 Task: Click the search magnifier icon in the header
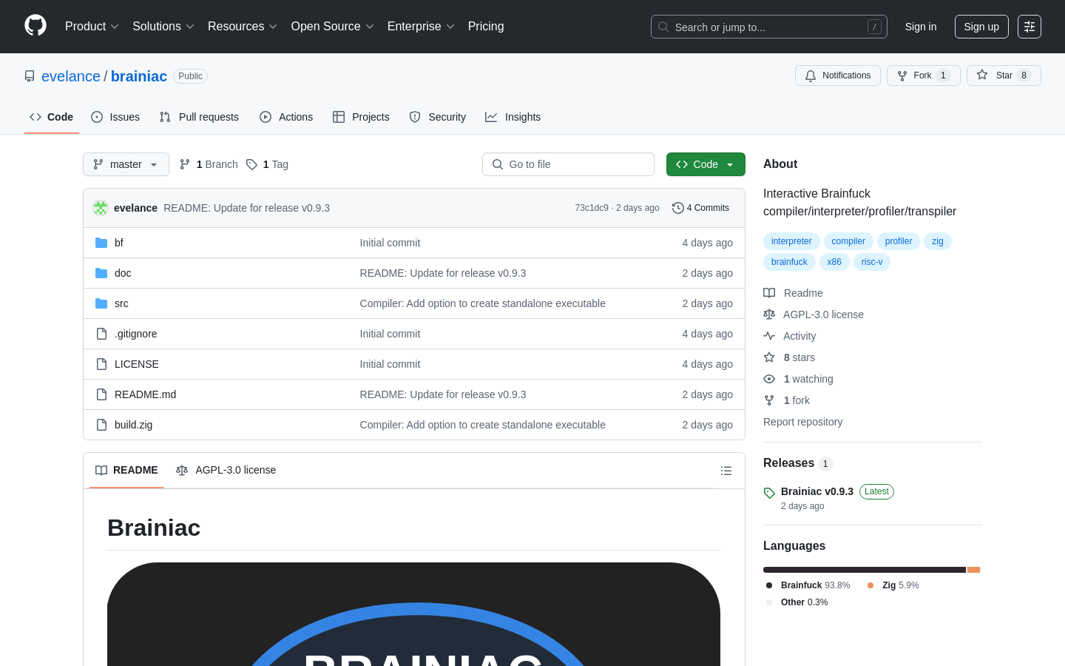[663, 27]
